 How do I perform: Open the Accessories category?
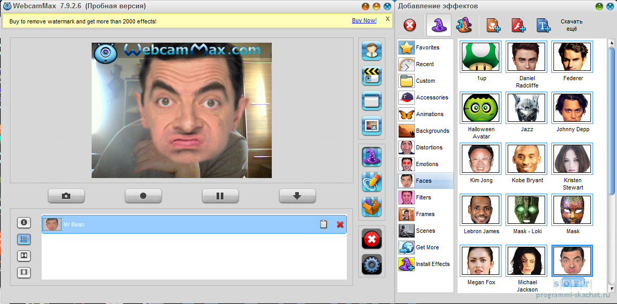(426, 97)
